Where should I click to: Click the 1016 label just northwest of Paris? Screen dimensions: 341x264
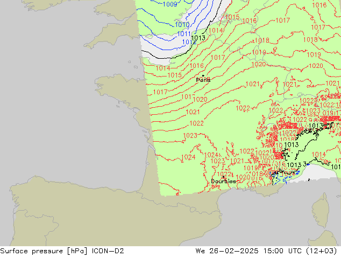[196, 66]
